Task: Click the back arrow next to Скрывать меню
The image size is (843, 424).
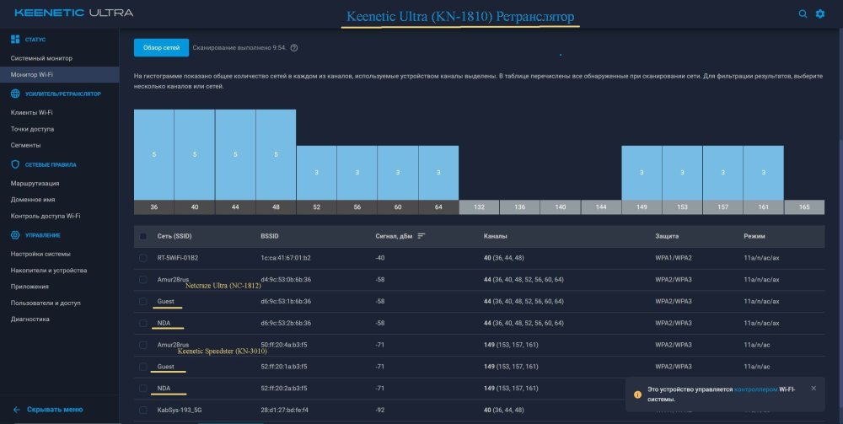Action: point(17,410)
